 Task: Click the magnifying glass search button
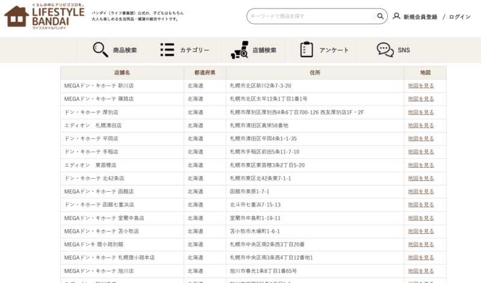[380, 17]
